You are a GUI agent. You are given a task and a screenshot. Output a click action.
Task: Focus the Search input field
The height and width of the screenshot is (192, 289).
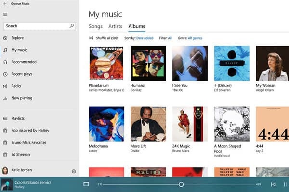click(39, 26)
